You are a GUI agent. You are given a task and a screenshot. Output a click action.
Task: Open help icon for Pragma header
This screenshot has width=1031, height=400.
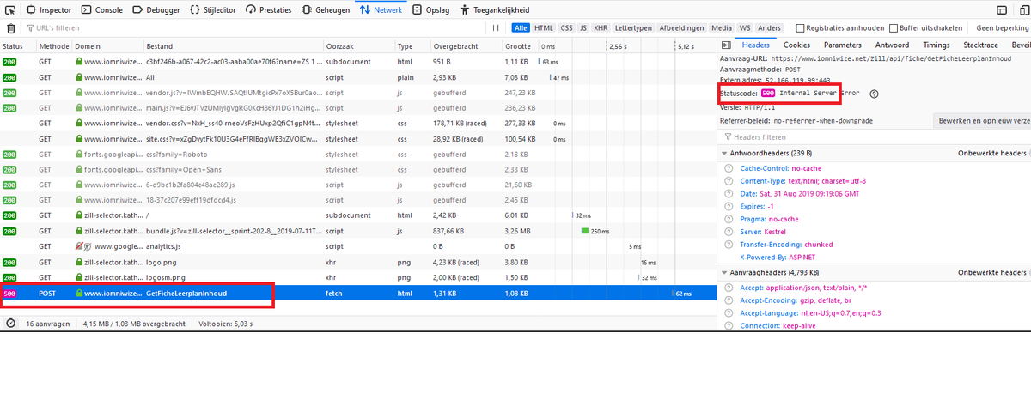(x=729, y=219)
